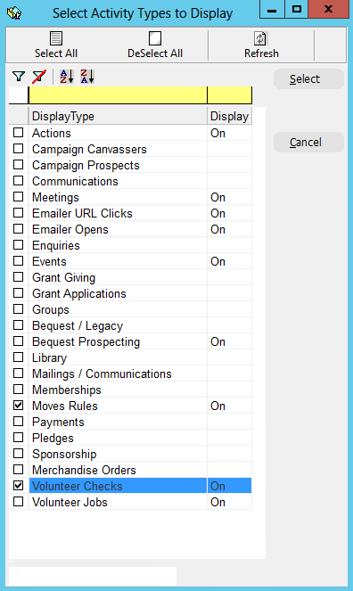Click the application icon in title bar
This screenshot has width=353, height=591.
(14, 13)
